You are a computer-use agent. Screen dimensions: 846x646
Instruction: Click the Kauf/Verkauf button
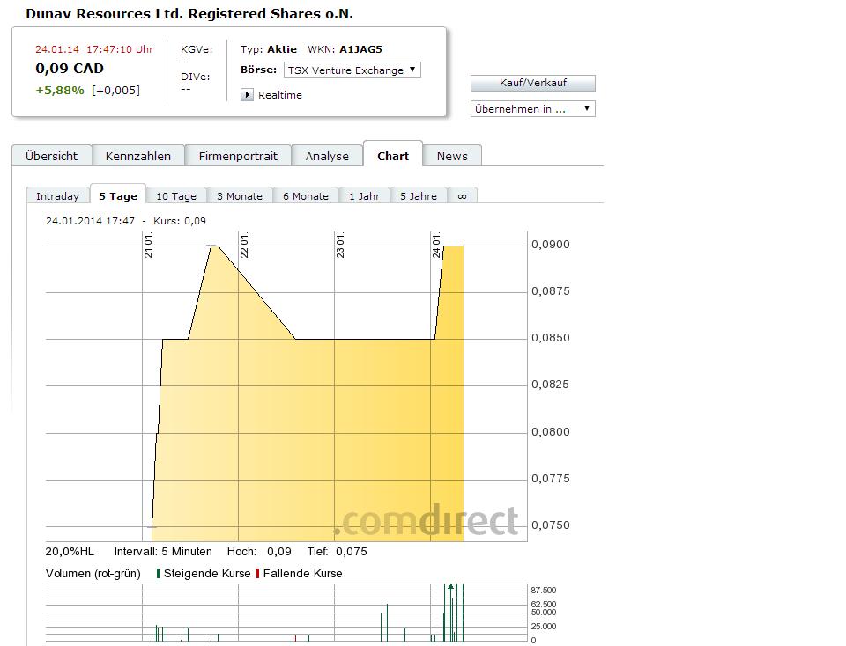point(532,83)
